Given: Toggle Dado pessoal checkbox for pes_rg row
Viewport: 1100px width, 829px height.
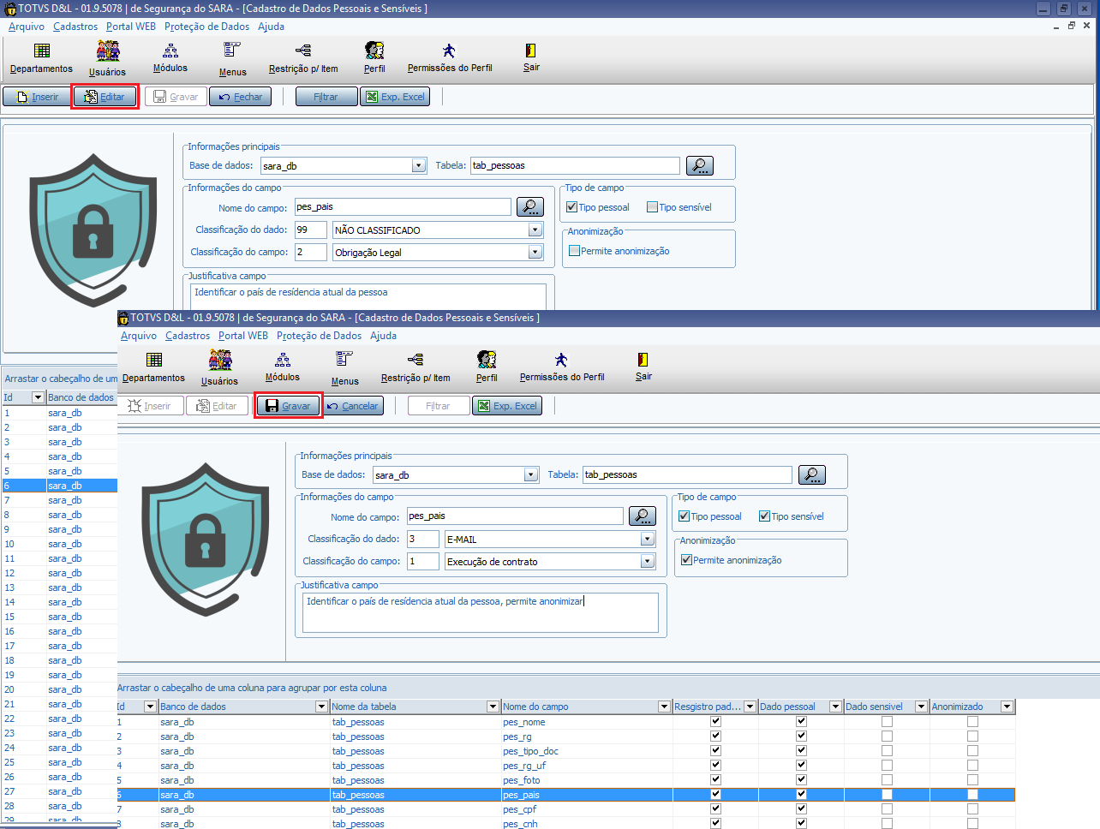Looking at the screenshot, I should click(802, 737).
